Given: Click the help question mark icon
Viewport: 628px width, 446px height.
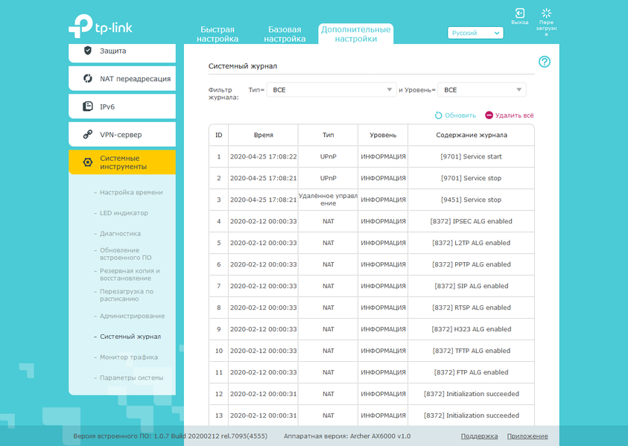Looking at the screenshot, I should point(545,62).
